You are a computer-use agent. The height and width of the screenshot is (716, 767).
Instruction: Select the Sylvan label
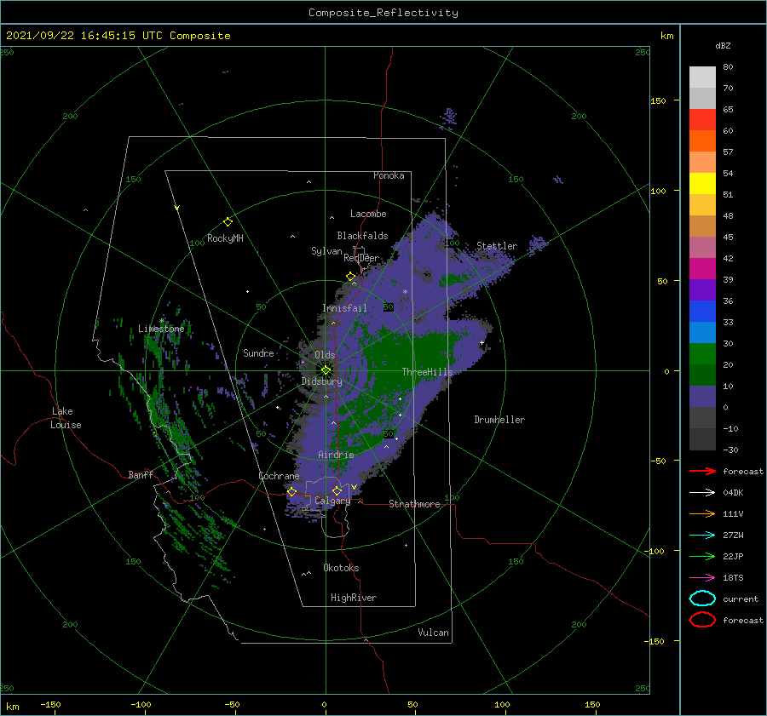click(326, 251)
